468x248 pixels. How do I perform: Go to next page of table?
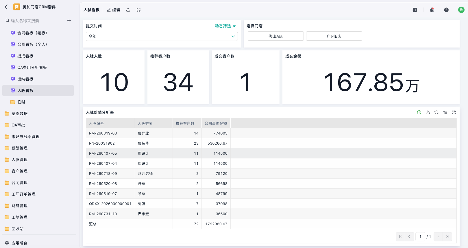(438, 237)
